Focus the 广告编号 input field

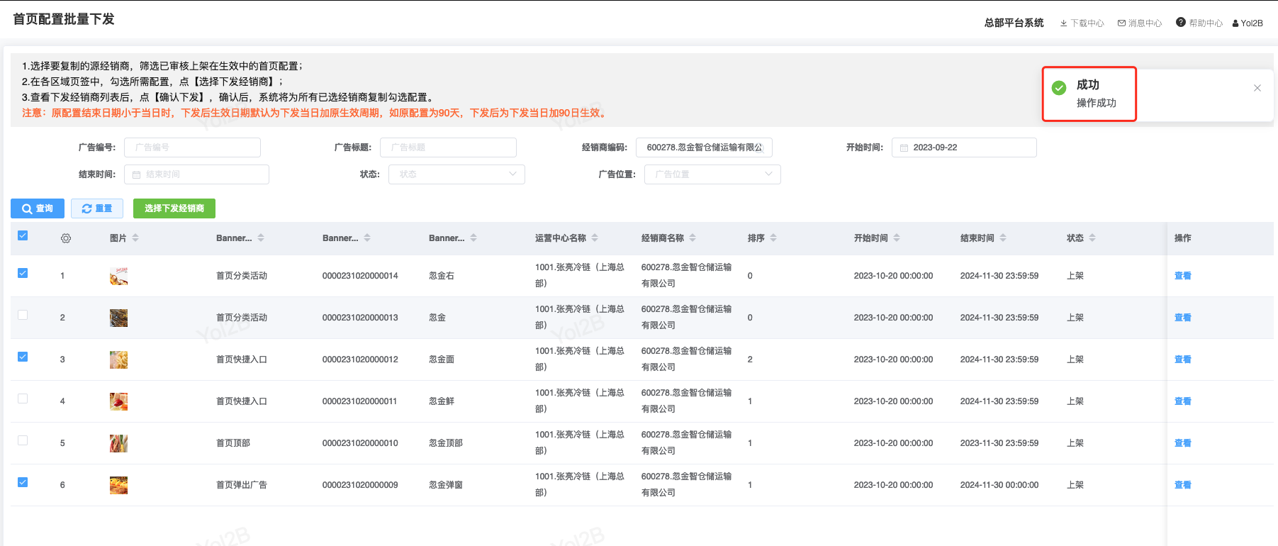click(x=192, y=147)
